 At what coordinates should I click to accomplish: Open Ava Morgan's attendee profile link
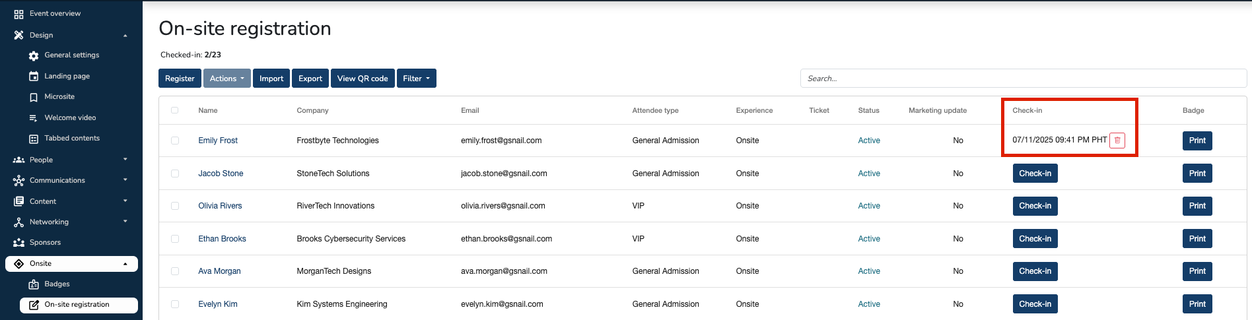point(219,271)
